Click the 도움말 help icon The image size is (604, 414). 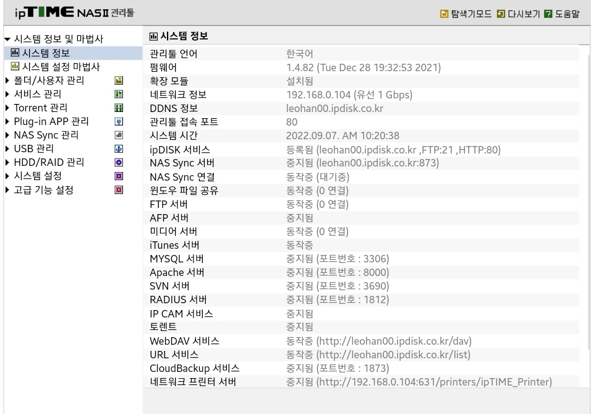548,14
